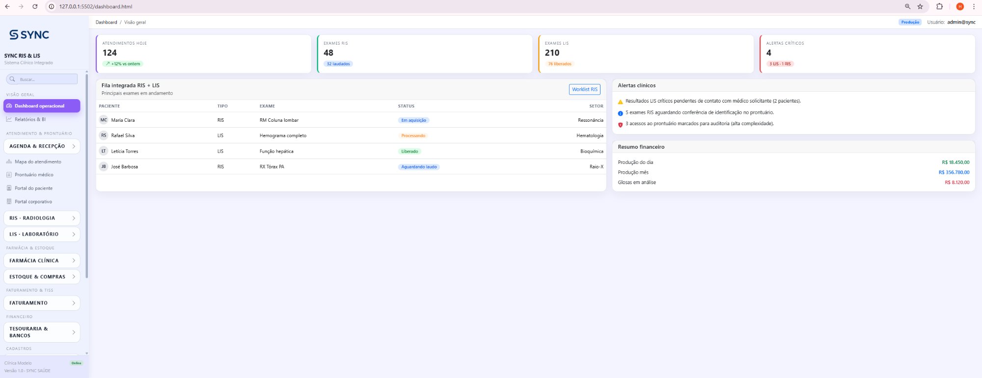
Task: Open Mapa do atendimento menu item
Action: click(x=42, y=162)
